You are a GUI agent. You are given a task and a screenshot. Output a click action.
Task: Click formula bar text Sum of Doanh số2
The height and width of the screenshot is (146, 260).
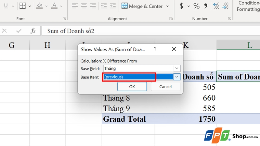click(71, 31)
